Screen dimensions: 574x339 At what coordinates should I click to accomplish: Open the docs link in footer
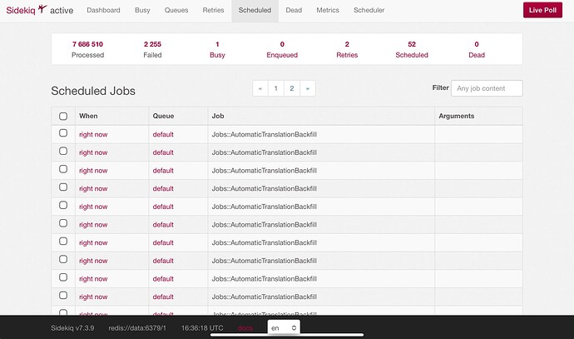245,328
